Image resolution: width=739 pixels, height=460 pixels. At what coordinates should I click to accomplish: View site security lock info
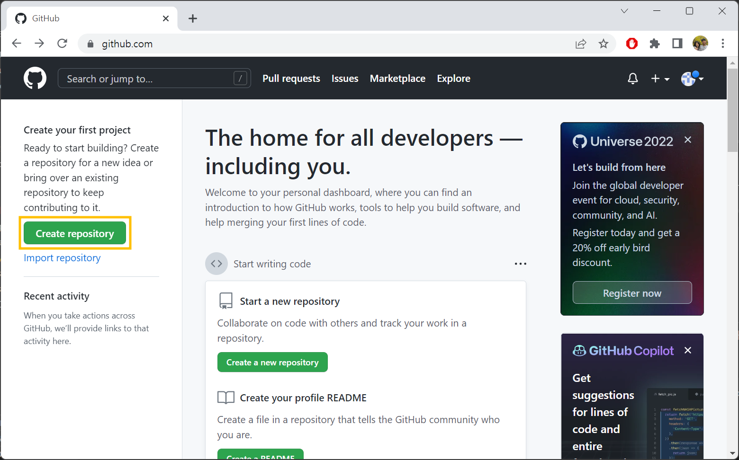tap(90, 44)
